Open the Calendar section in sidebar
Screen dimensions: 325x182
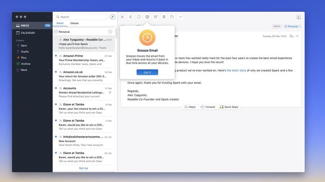tap(28, 33)
